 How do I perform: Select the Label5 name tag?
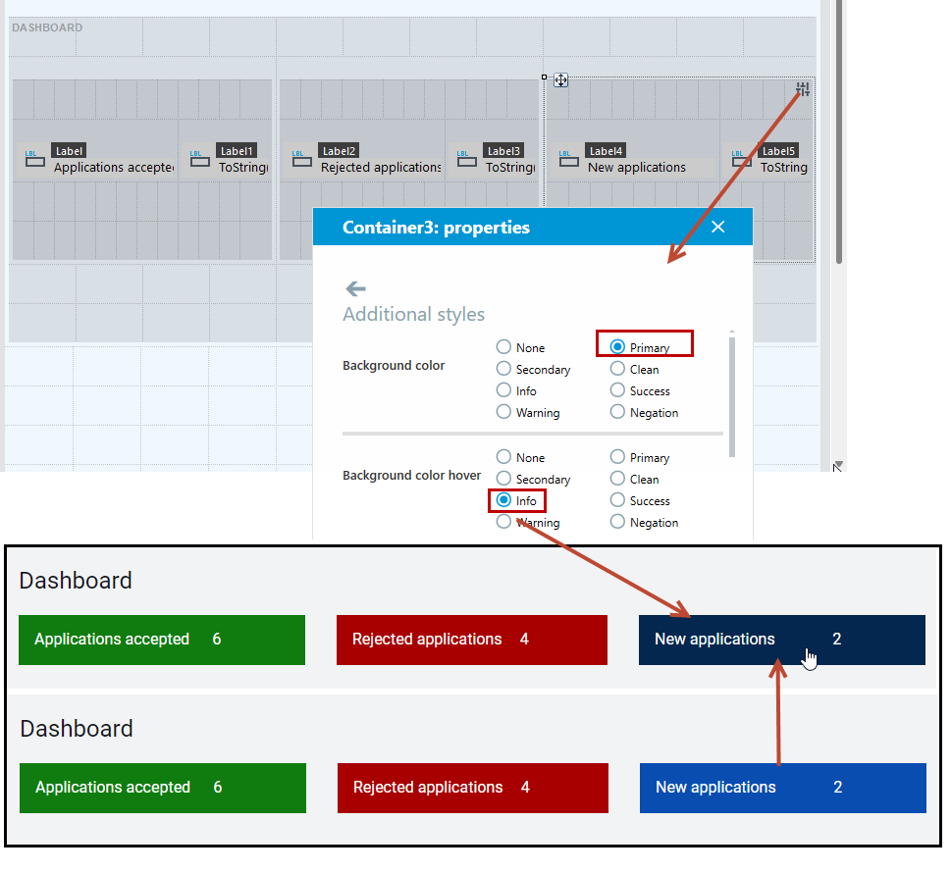[x=778, y=151]
